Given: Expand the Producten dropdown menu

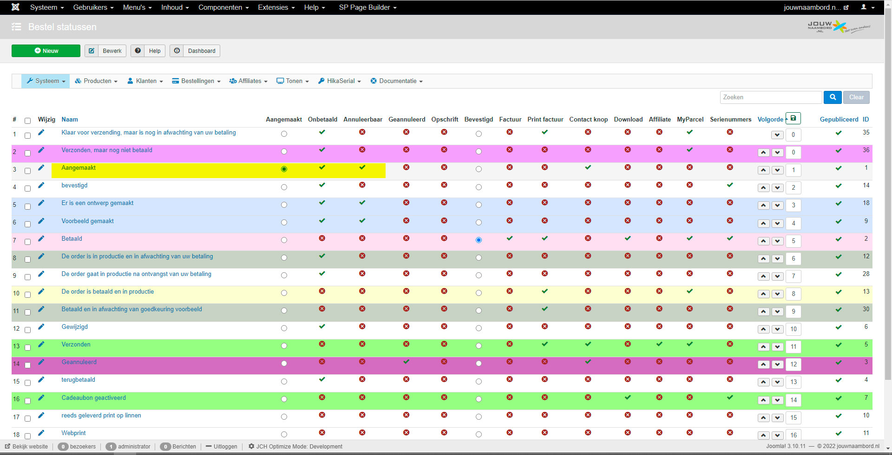Looking at the screenshot, I should click(96, 81).
